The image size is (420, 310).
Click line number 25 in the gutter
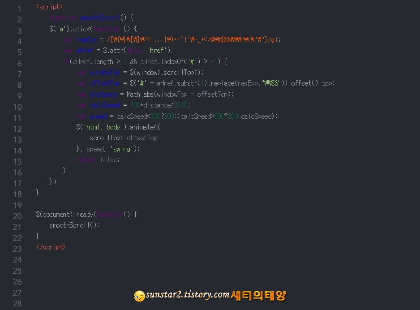(17, 271)
